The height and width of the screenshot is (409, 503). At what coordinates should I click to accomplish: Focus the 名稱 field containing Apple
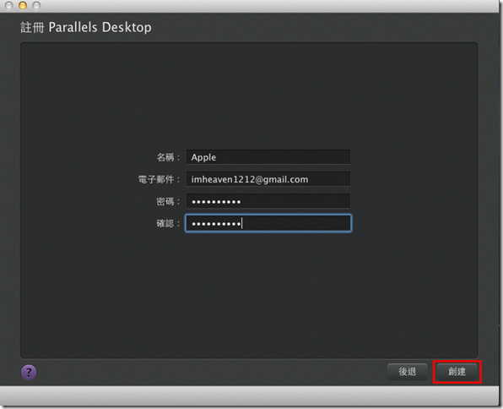268,157
